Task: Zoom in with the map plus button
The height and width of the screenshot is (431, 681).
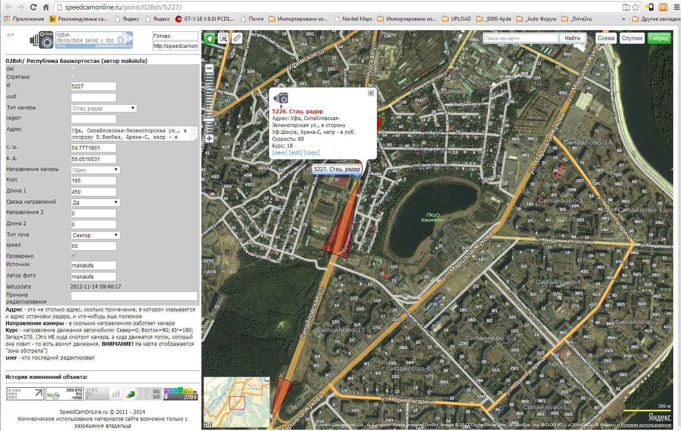Action: click(x=209, y=138)
